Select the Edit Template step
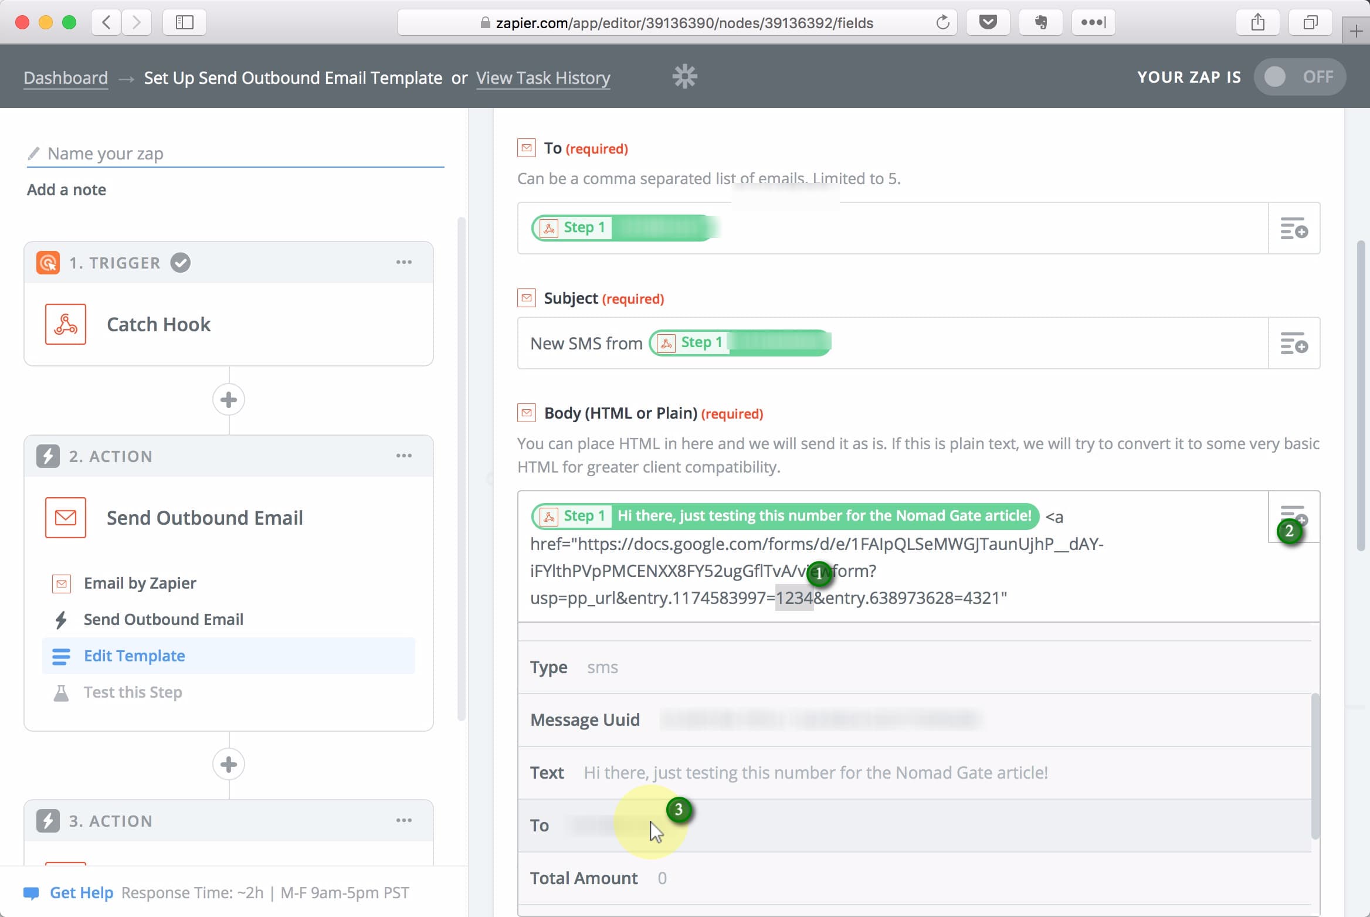Viewport: 1370px width, 917px height. pyautogui.click(x=134, y=656)
